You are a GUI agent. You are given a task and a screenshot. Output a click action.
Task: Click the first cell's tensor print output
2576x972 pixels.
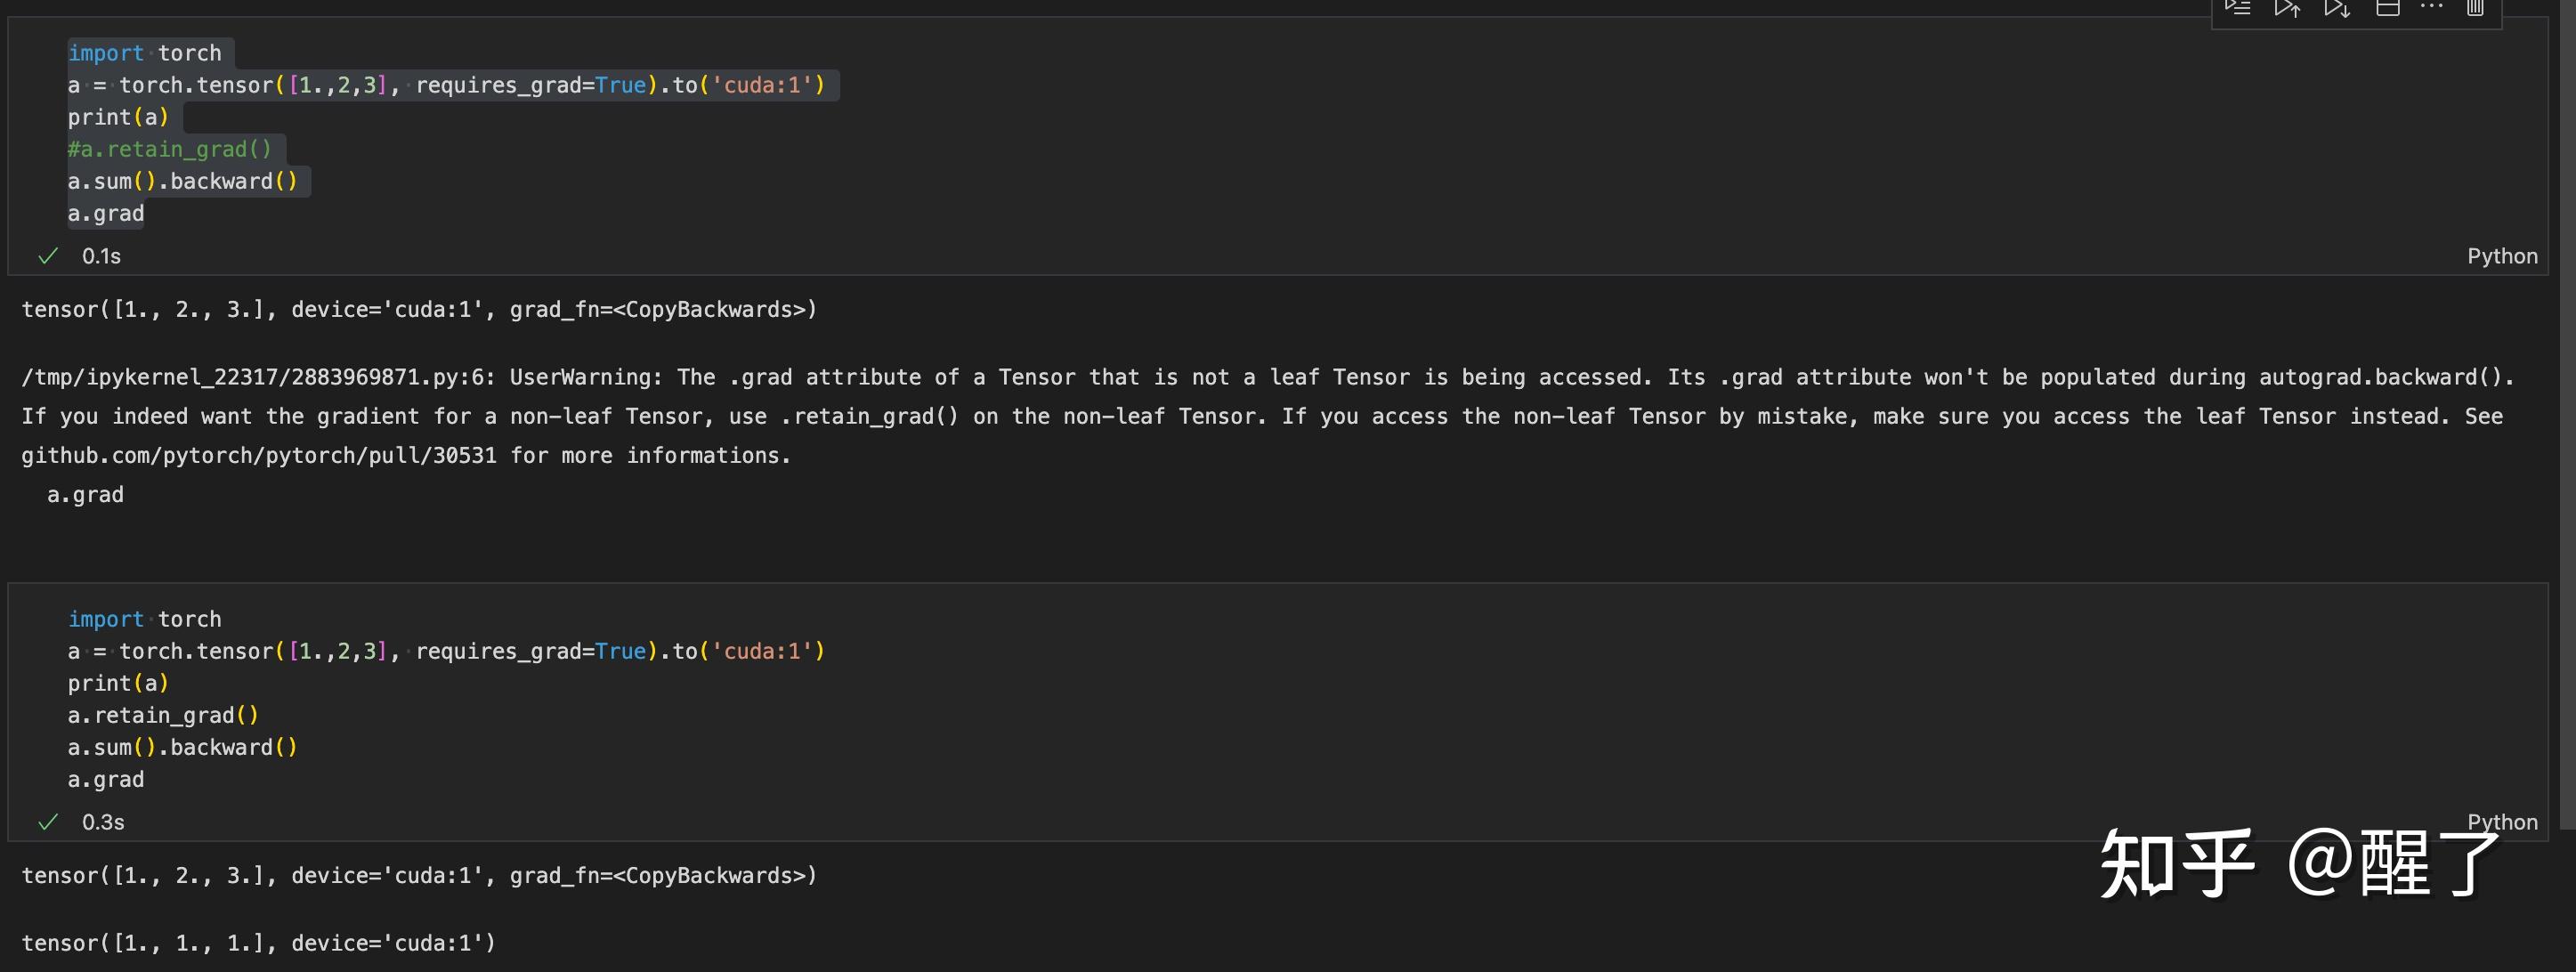[419, 309]
